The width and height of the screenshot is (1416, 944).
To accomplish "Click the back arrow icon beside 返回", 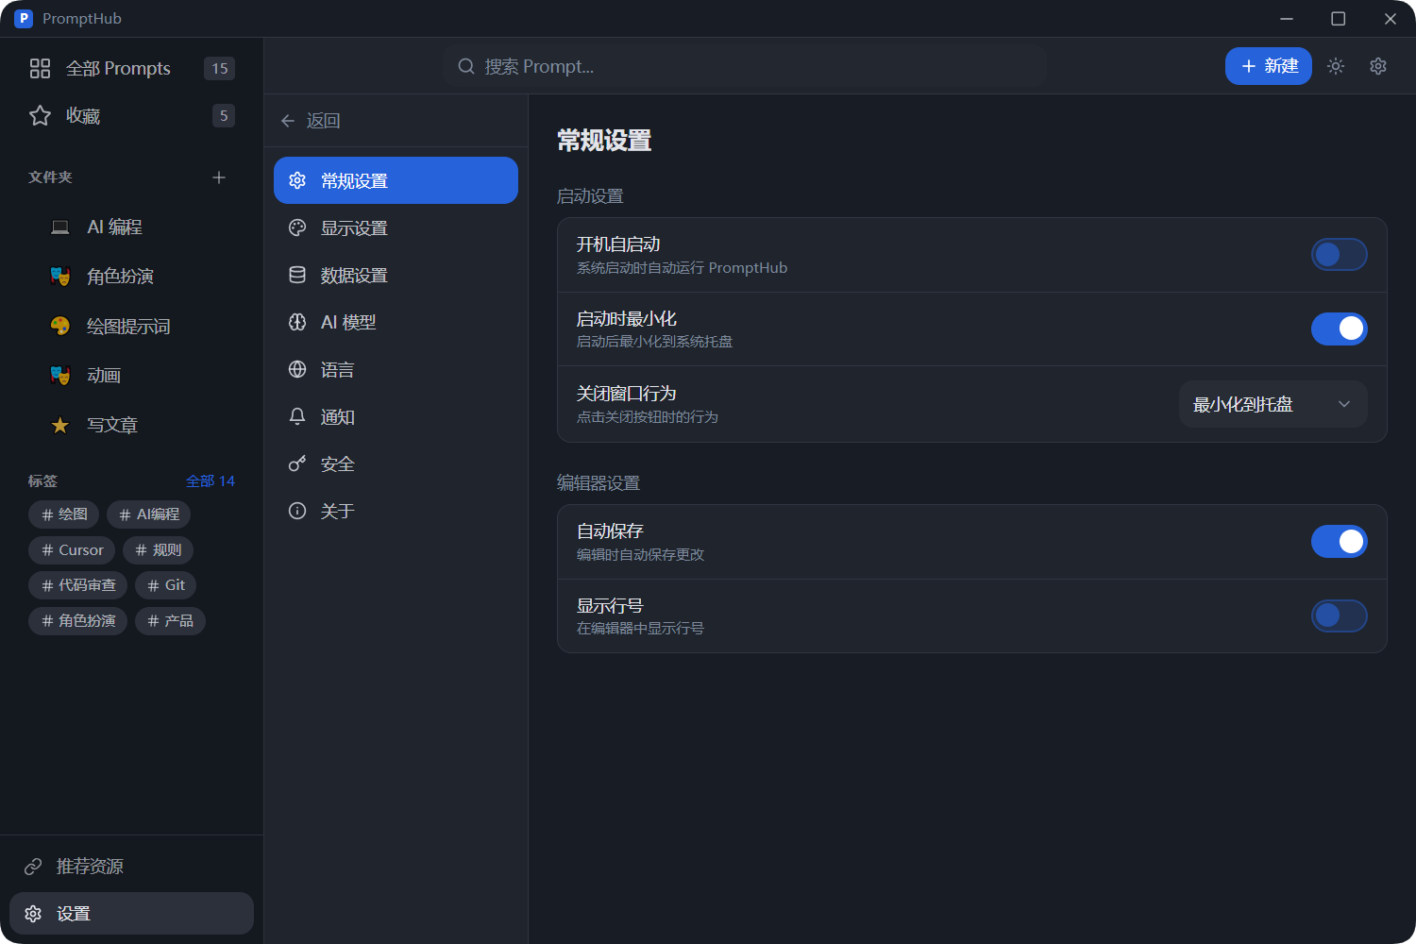I will click(x=288, y=121).
